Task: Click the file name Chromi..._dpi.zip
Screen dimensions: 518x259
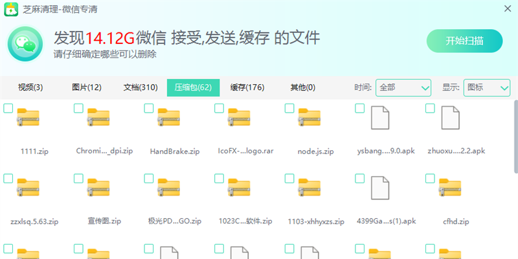Action: point(104,152)
